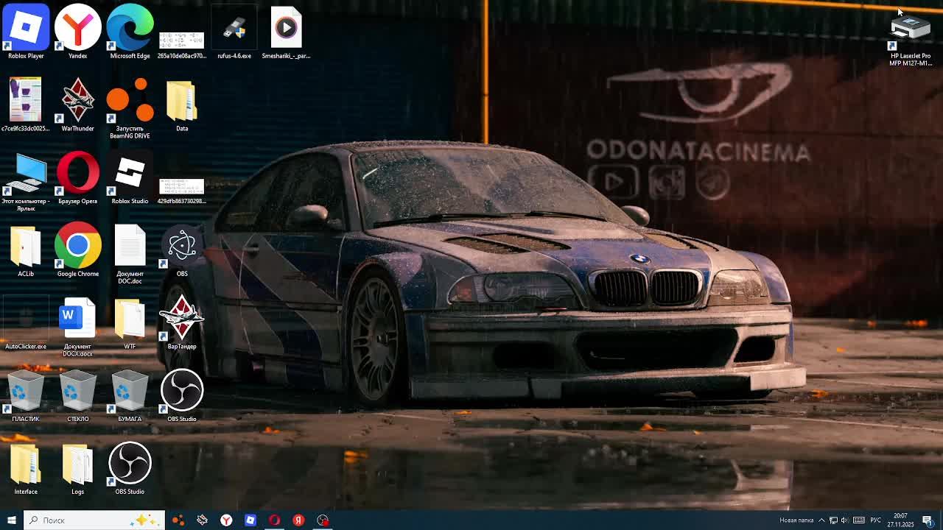The width and height of the screenshot is (943, 530).
Task: Open the volume control in the tray
Action: [x=845, y=520]
